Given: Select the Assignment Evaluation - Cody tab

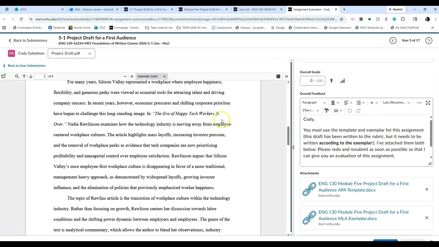Looking at the screenshot, I should pos(312,9).
